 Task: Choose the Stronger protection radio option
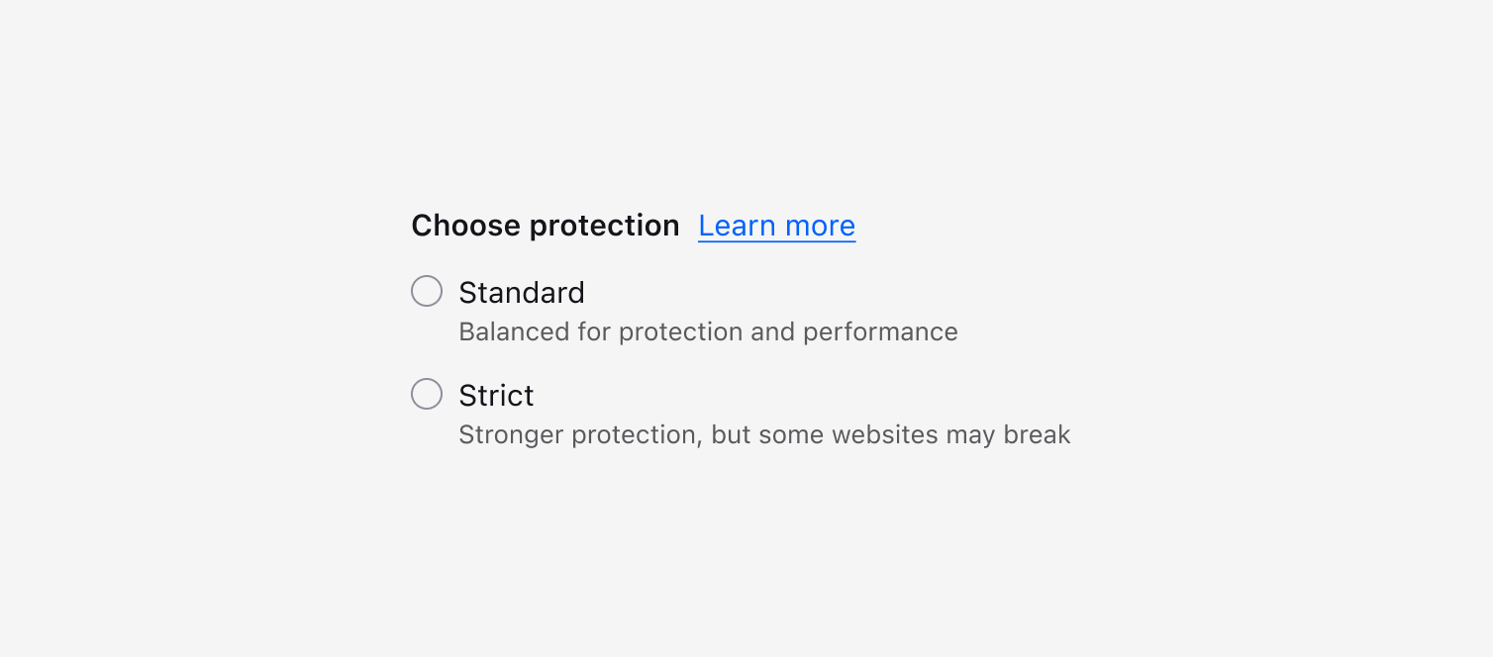427,395
